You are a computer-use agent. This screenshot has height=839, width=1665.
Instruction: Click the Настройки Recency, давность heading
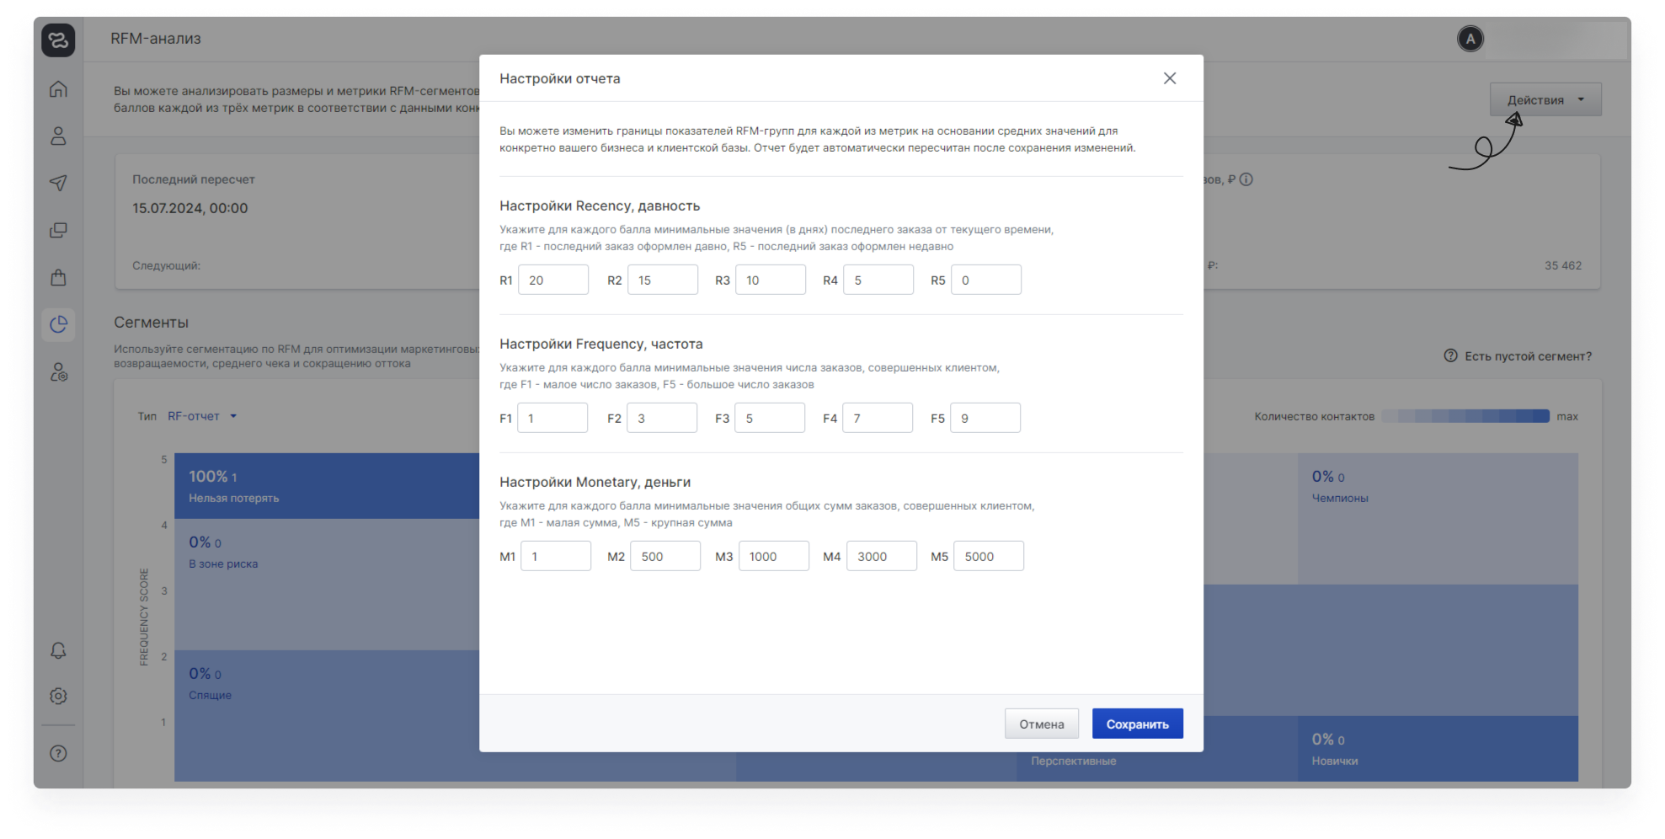[x=600, y=206]
